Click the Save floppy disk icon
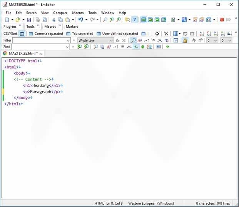This screenshot has height=207, width=239. click(29, 20)
